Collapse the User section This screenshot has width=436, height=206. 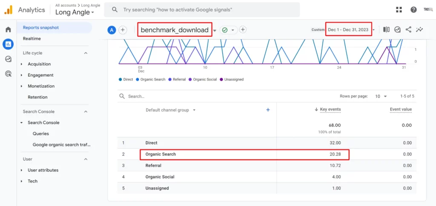(86, 159)
